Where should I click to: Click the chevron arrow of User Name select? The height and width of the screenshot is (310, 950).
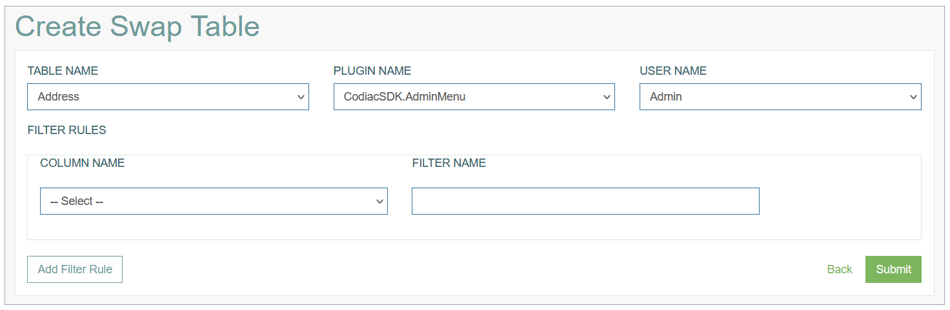(x=913, y=97)
